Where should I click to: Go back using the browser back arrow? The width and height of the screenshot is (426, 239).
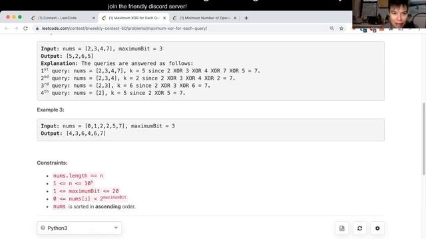click(7, 28)
